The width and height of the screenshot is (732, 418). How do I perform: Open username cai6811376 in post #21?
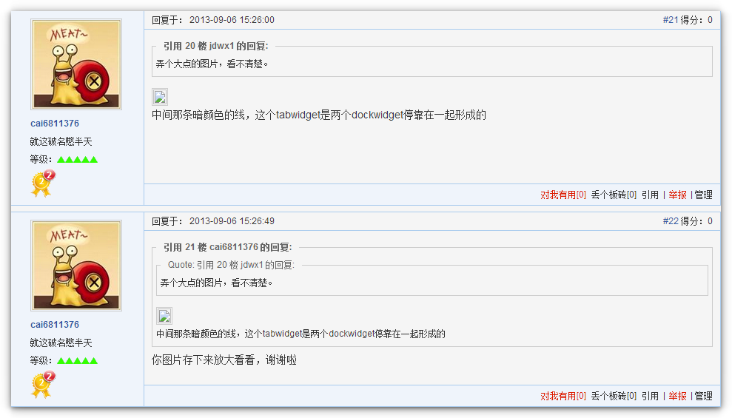55,124
